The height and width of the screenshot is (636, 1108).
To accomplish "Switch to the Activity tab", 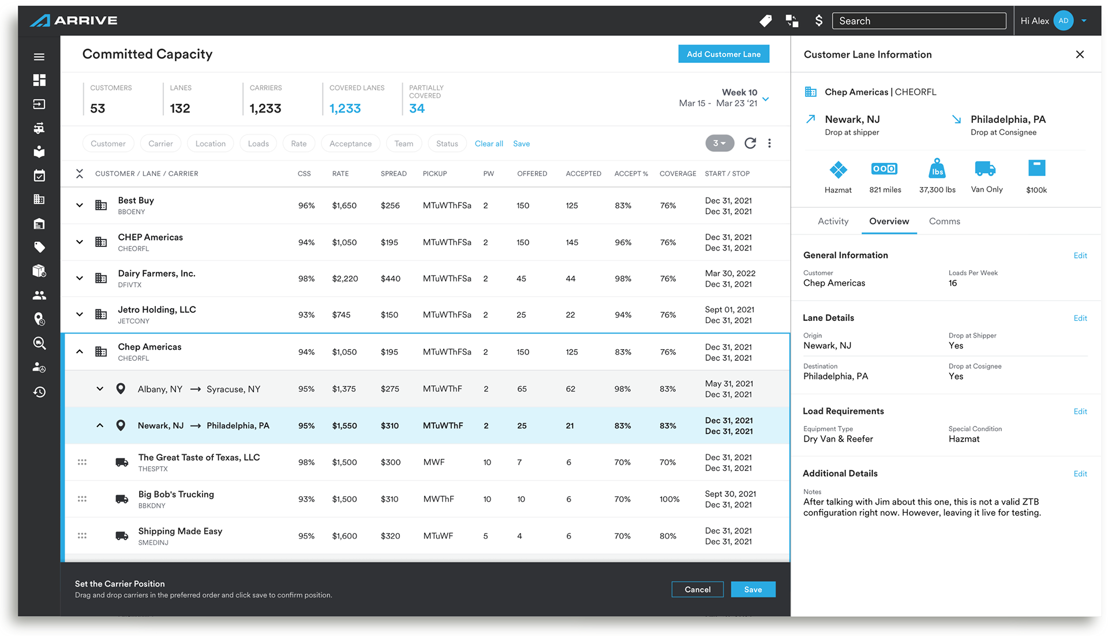I will [x=833, y=221].
